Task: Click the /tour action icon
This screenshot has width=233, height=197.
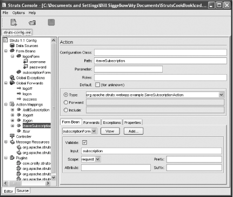Action: click(19, 131)
